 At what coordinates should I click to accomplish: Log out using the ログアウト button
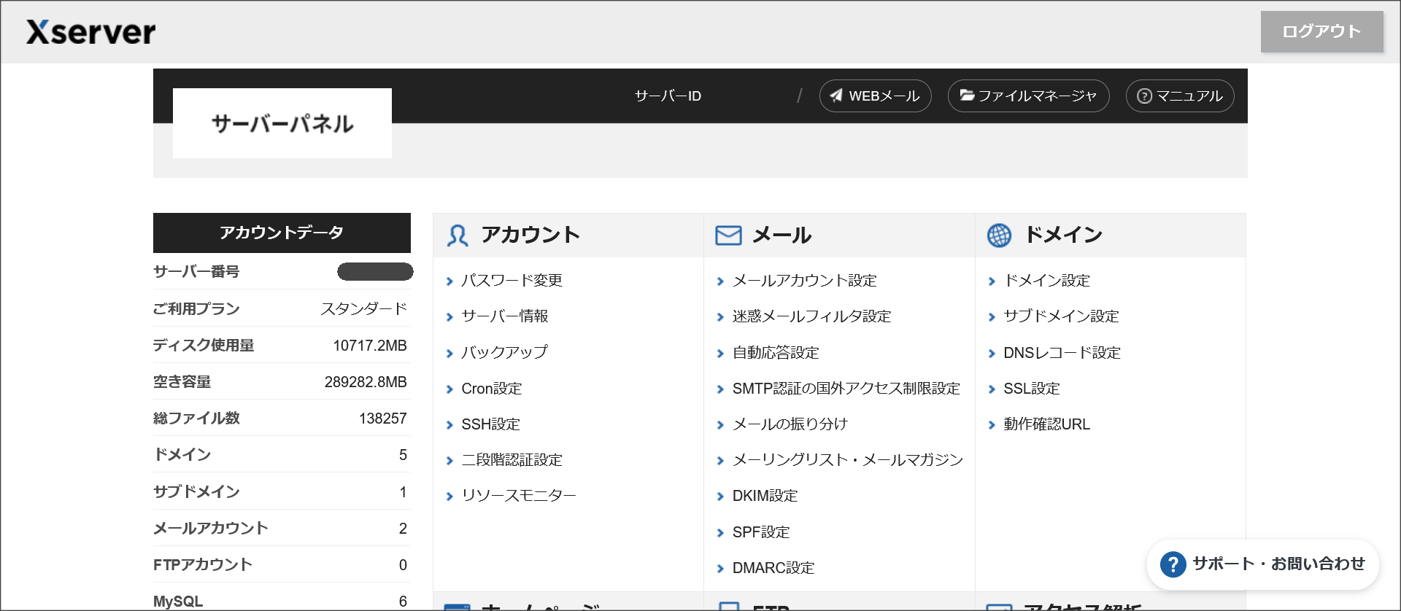[1321, 31]
